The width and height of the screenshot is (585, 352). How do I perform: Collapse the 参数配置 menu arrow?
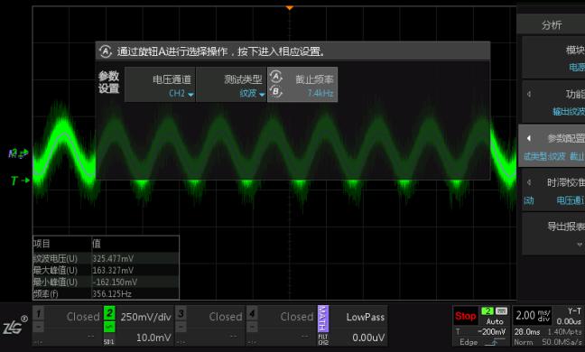pos(529,138)
